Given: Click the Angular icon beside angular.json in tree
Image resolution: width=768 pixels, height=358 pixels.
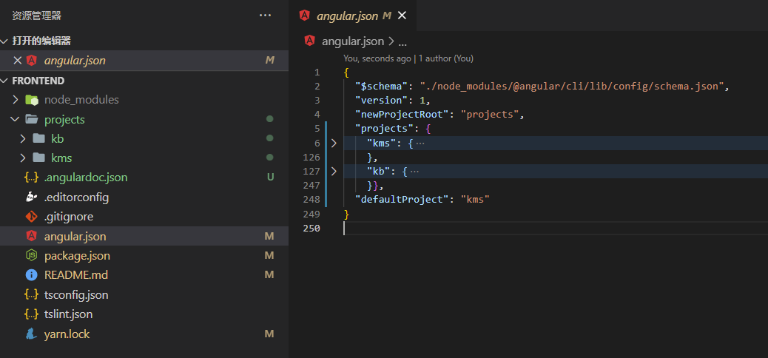Looking at the screenshot, I should point(31,236).
